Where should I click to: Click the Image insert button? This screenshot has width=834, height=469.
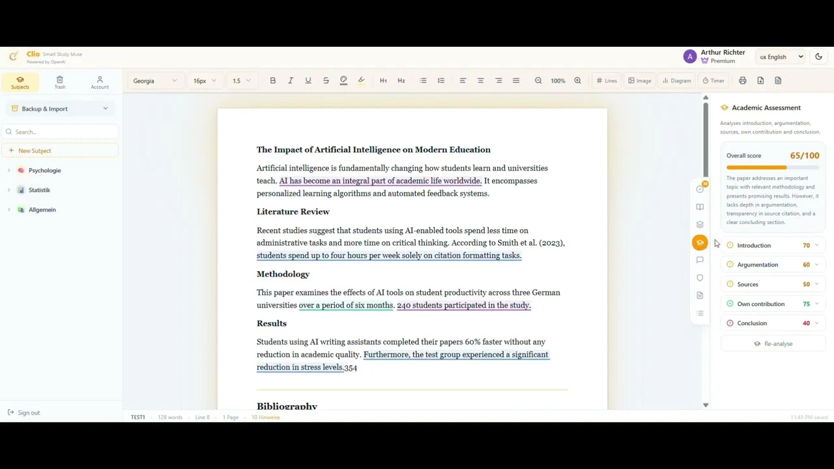(640, 81)
